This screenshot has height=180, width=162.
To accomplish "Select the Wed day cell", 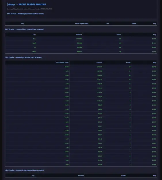I will (x=34, y=43).
